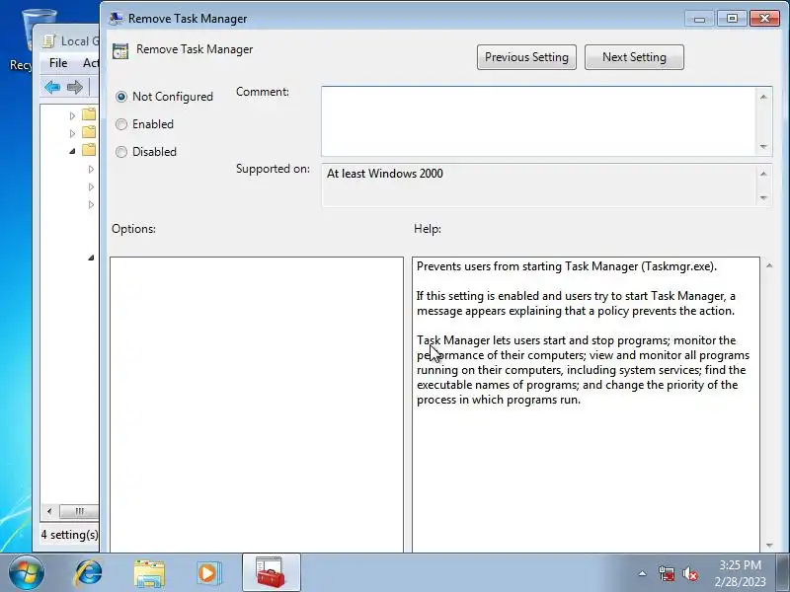
Task: Click down arrow of Supported on box
Action: (763, 198)
